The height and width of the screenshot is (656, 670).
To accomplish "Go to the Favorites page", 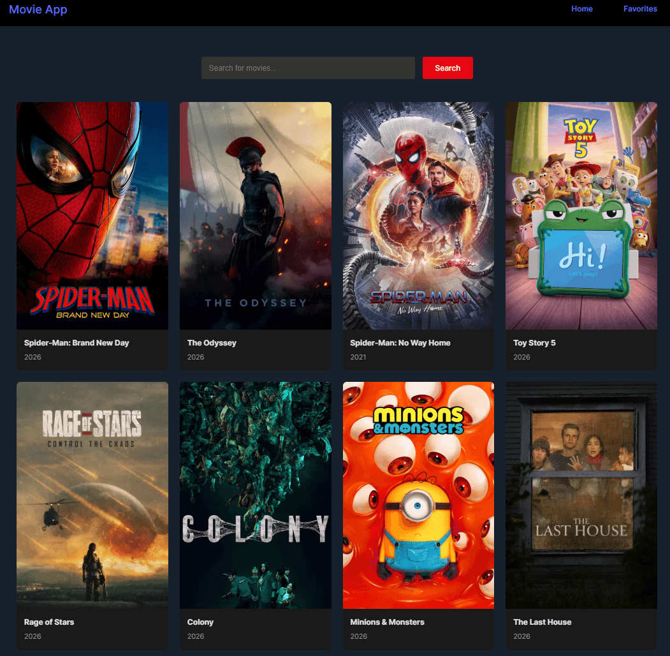I will 639,9.
